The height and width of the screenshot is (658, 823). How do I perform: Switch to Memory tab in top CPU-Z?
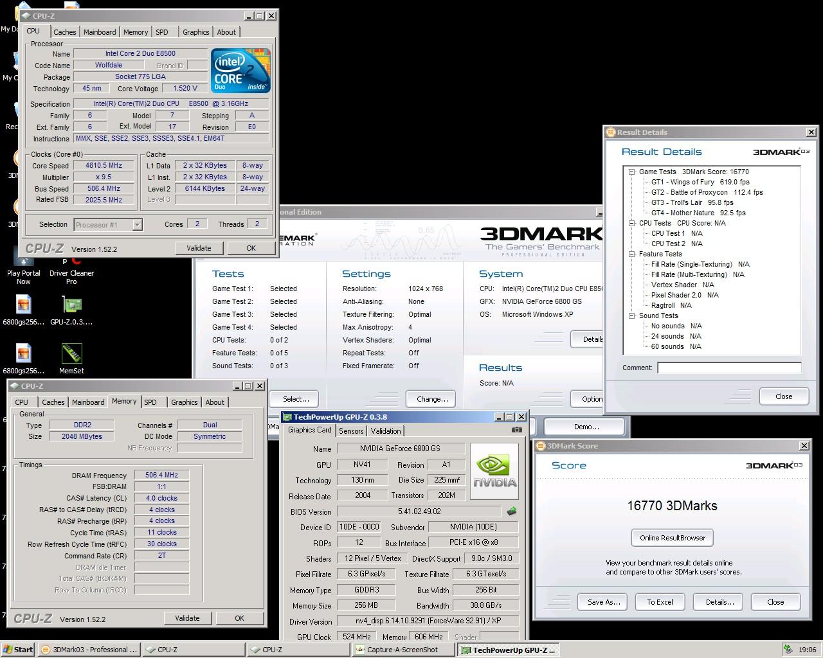136,32
